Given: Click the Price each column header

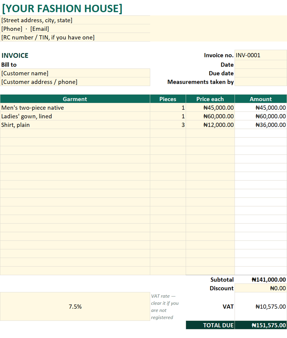Looking at the screenshot, I should [210, 99].
